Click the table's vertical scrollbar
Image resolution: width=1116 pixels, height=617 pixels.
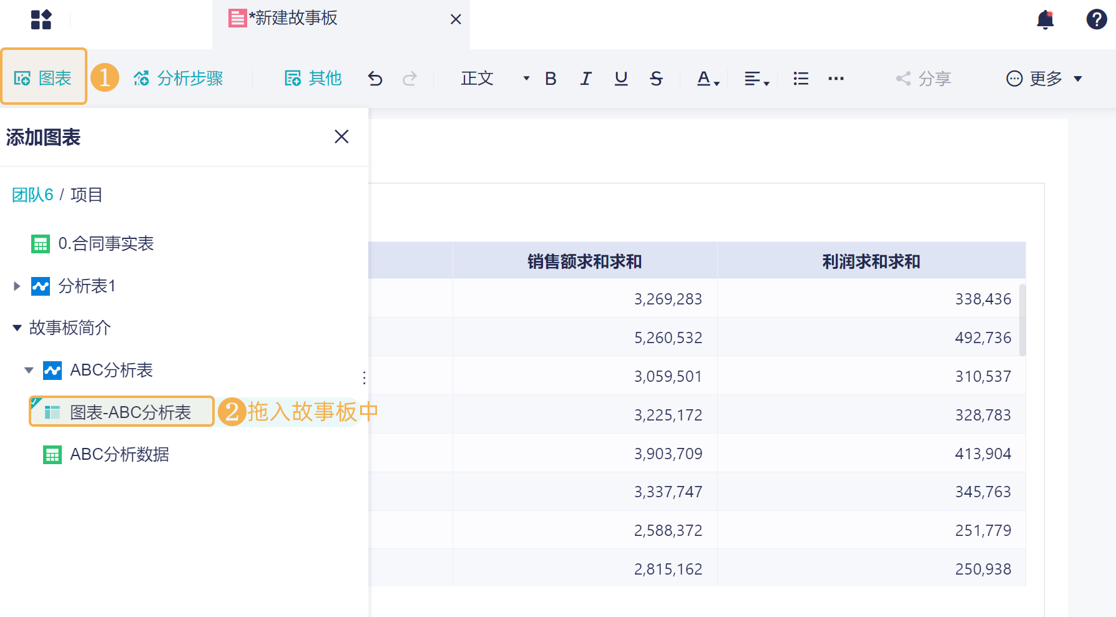click(1022, 319)
